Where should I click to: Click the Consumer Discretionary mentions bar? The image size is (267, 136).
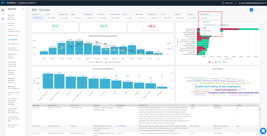(x=48, y=81)
